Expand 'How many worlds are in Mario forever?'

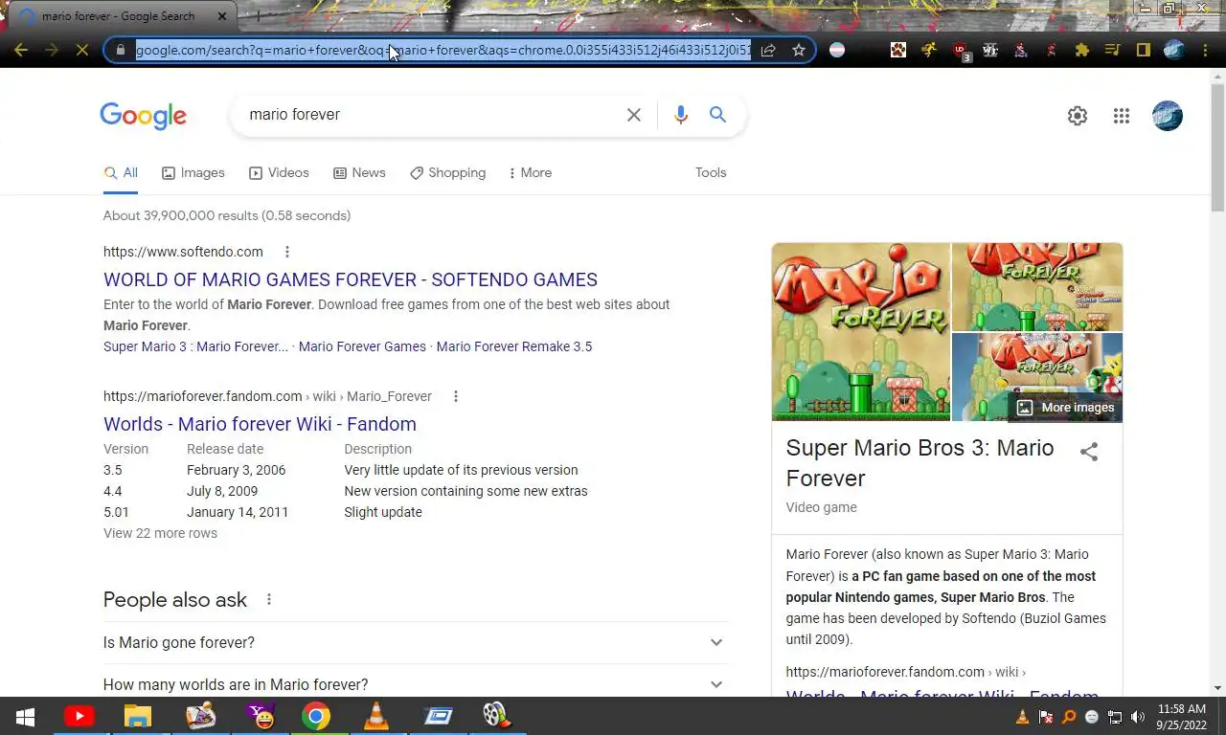(416, 684)
